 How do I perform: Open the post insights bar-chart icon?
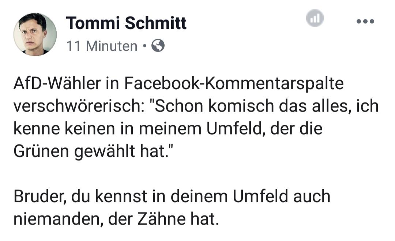tap(315, 18)
